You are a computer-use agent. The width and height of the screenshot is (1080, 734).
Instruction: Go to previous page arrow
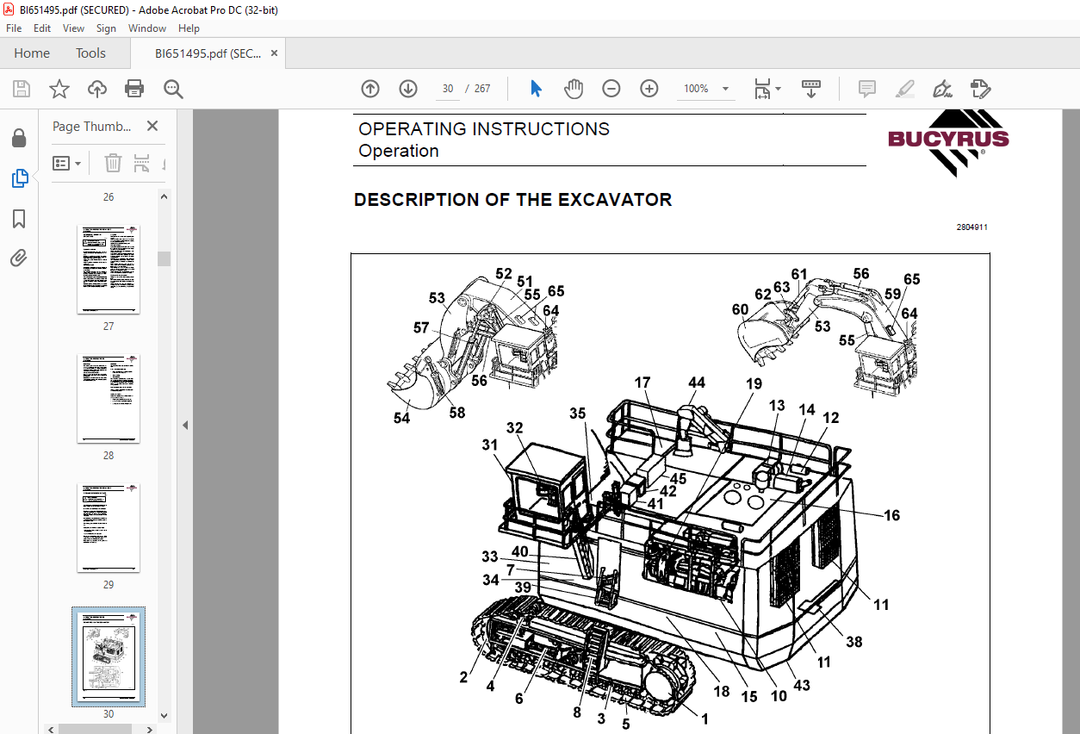coord(370,89)
